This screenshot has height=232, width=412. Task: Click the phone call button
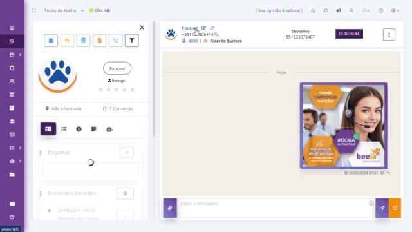tap(116, 41)
